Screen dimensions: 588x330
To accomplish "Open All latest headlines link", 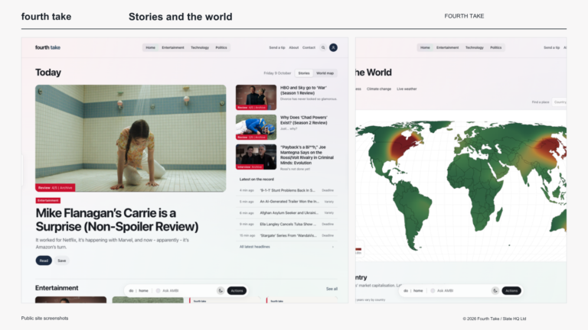I will coord(255,247).
